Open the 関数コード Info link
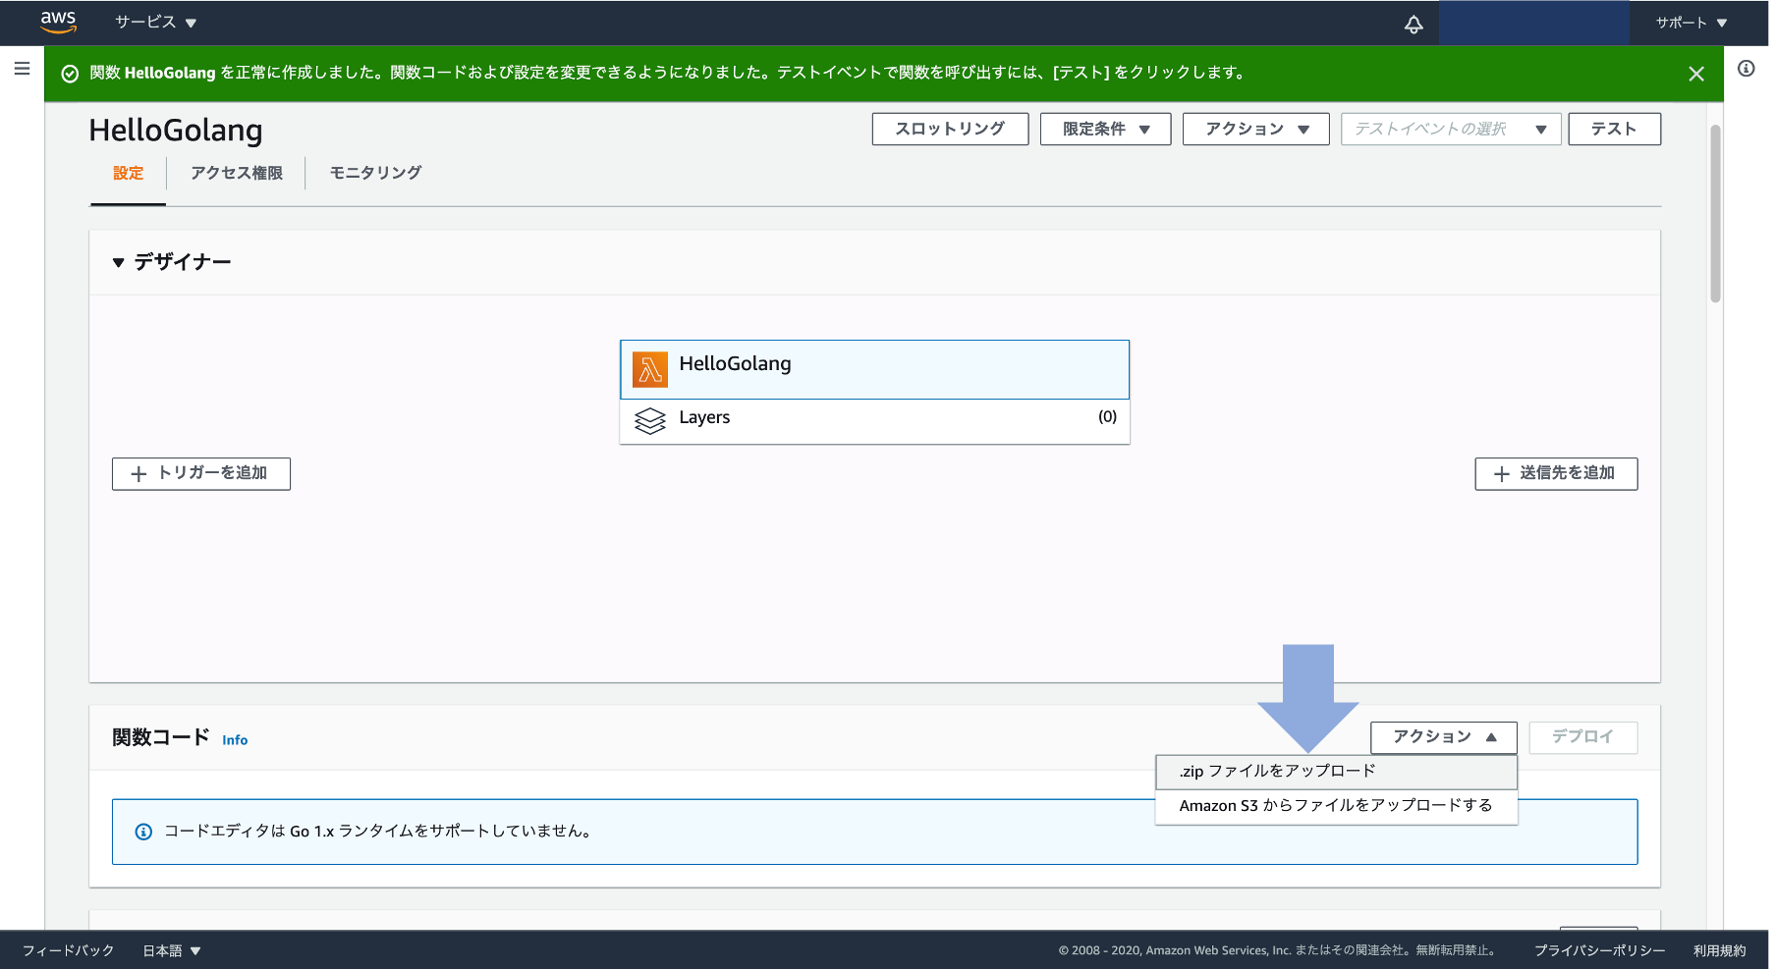This screenshot has height=969, width=1774. click(235, 740)
